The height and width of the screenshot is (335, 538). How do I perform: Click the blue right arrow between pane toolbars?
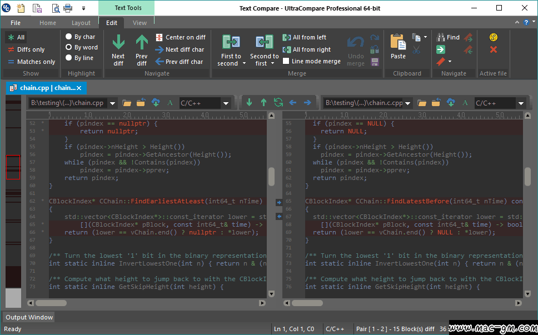click(x=307, y=103)
